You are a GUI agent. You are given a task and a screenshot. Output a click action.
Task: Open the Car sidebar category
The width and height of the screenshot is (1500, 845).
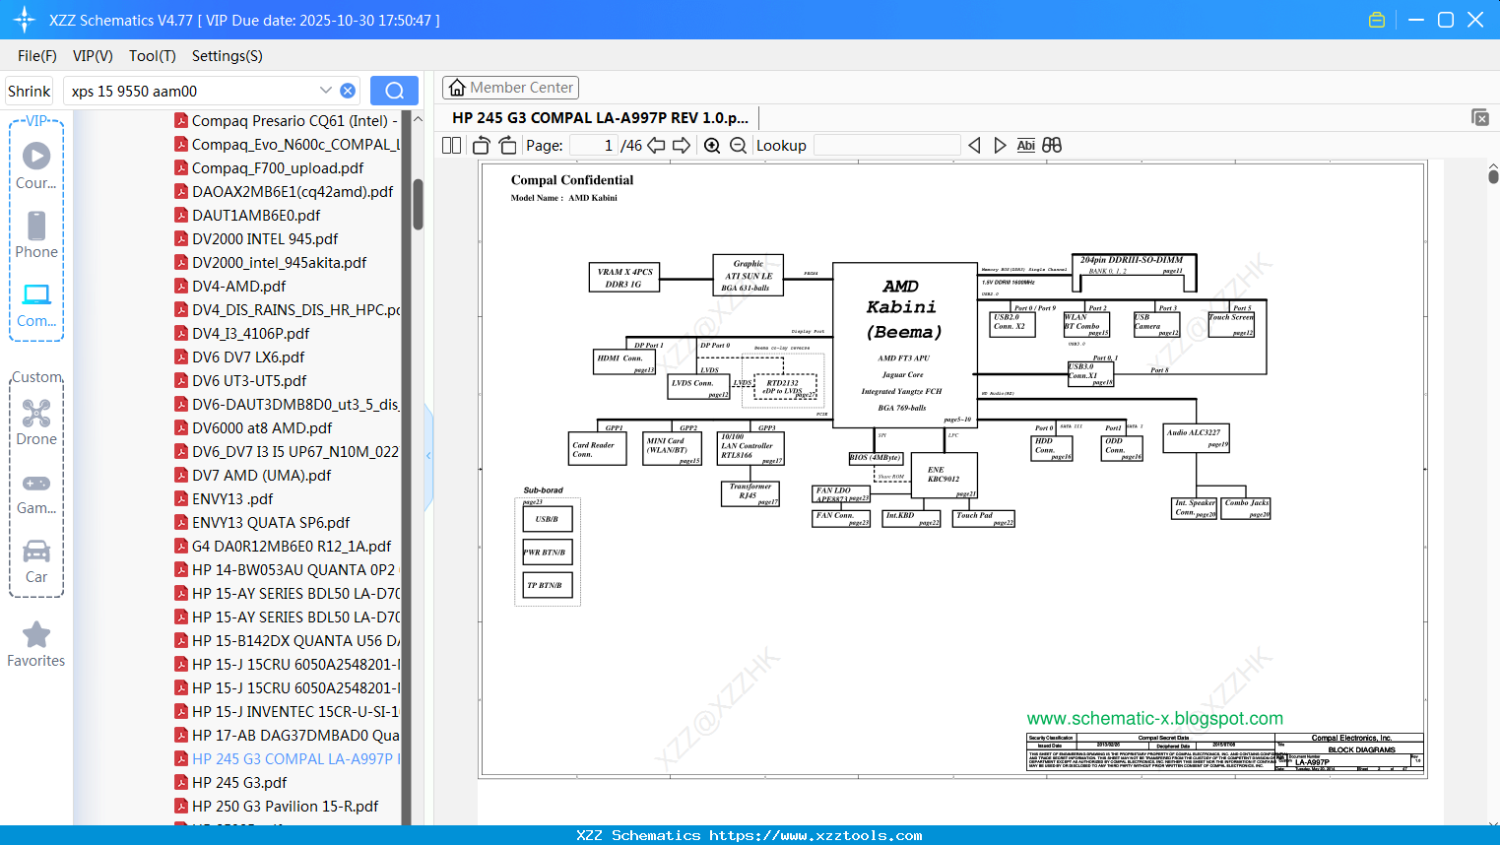coord(36,561)
